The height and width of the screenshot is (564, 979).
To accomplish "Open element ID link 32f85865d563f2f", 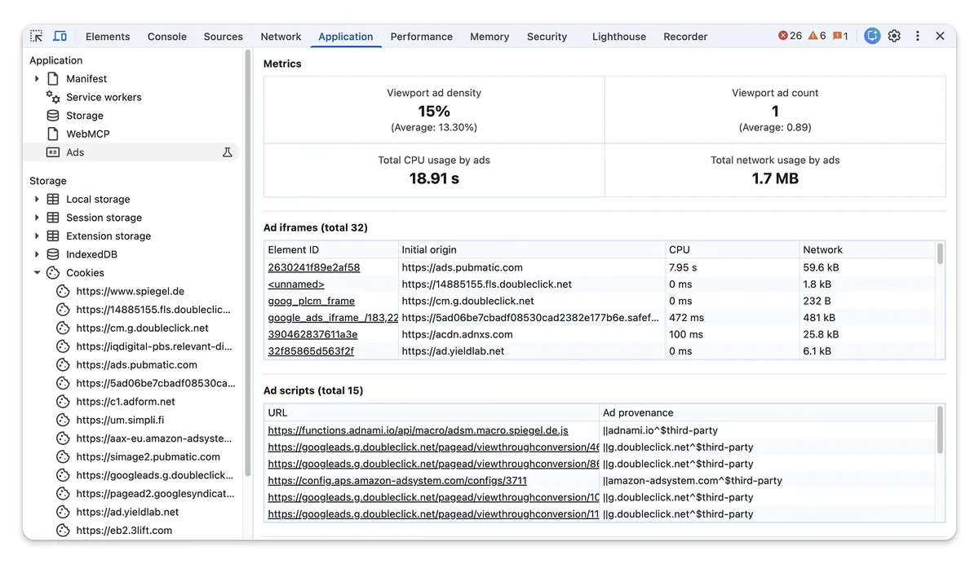I will [311, 351].
